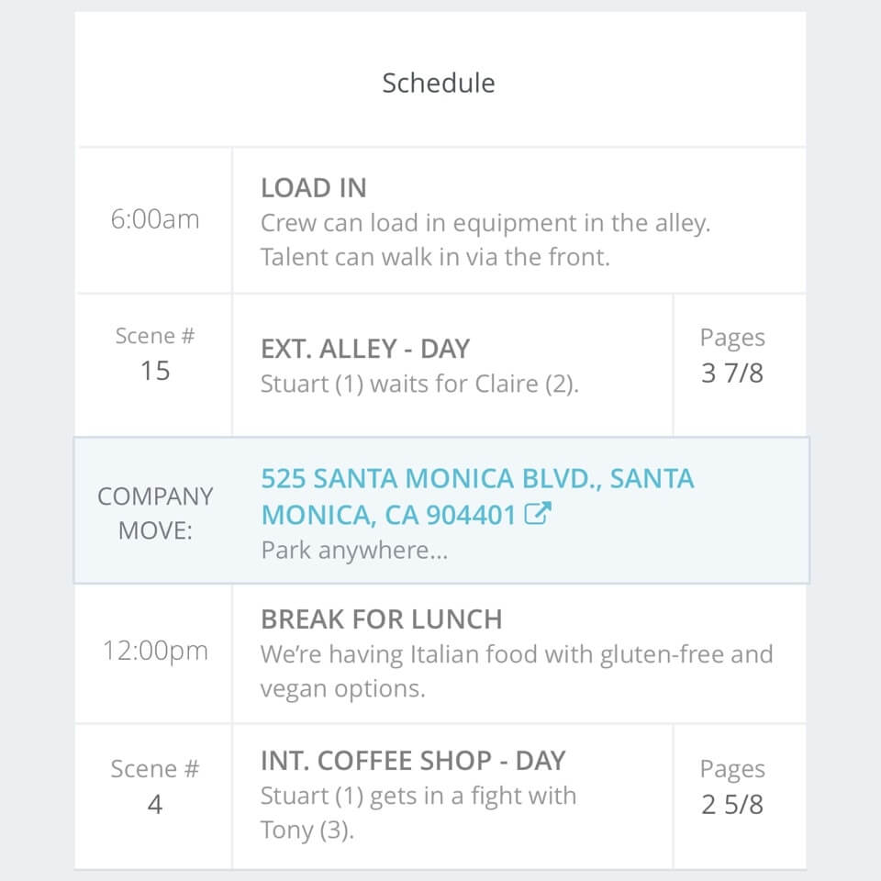Select the Pages 2 5/8 cell

(731, 787)
